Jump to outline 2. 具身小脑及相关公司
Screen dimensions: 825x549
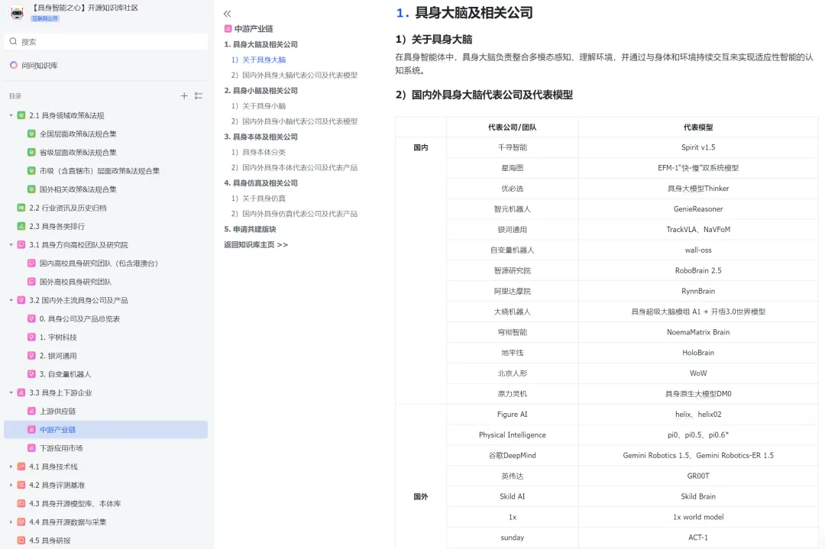261,90
